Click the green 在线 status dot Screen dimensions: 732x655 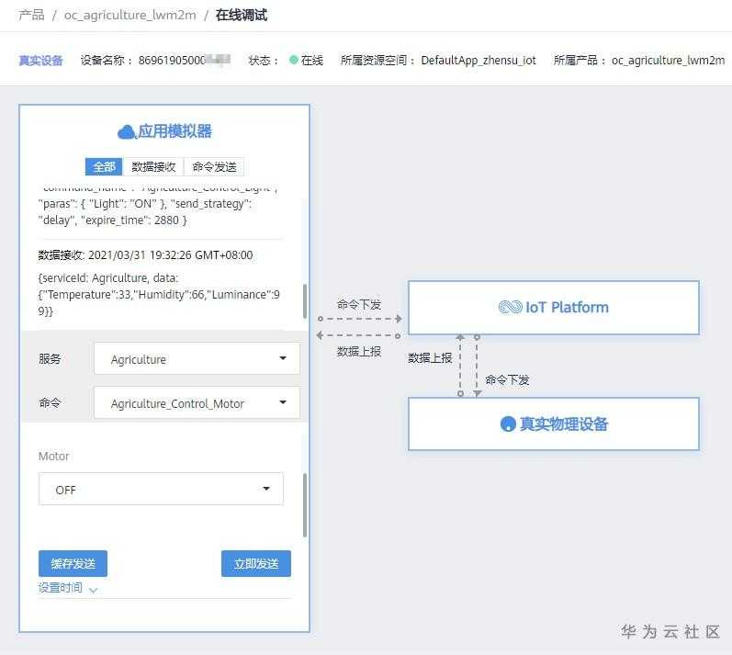tap(294, 60)
